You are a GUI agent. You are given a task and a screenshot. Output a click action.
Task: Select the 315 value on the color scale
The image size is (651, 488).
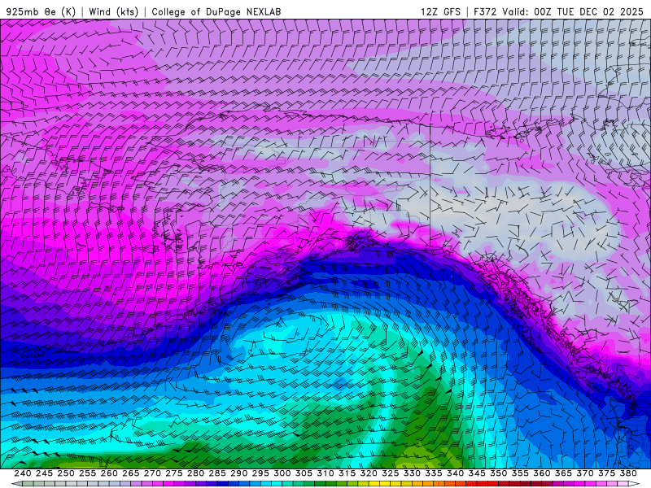347,473
